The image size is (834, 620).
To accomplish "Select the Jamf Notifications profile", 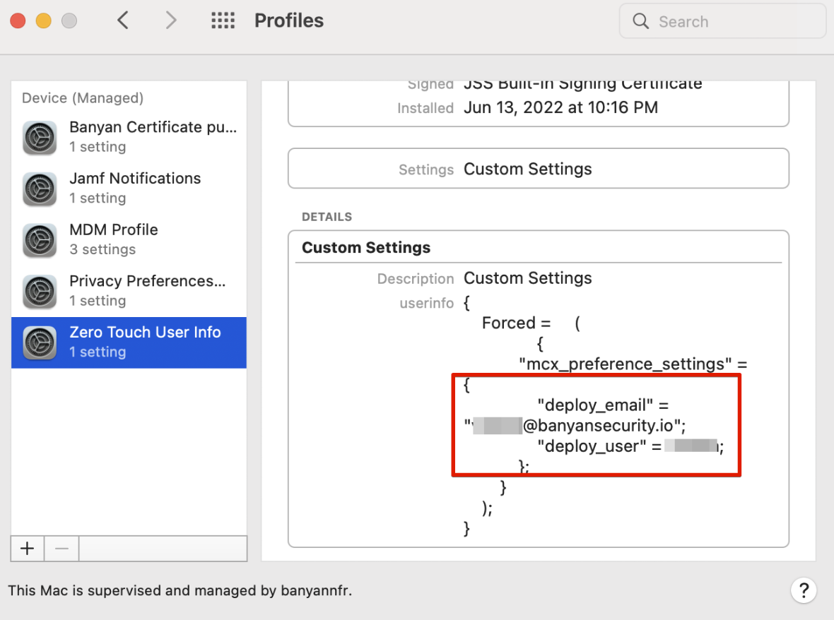I will (129, 188).
